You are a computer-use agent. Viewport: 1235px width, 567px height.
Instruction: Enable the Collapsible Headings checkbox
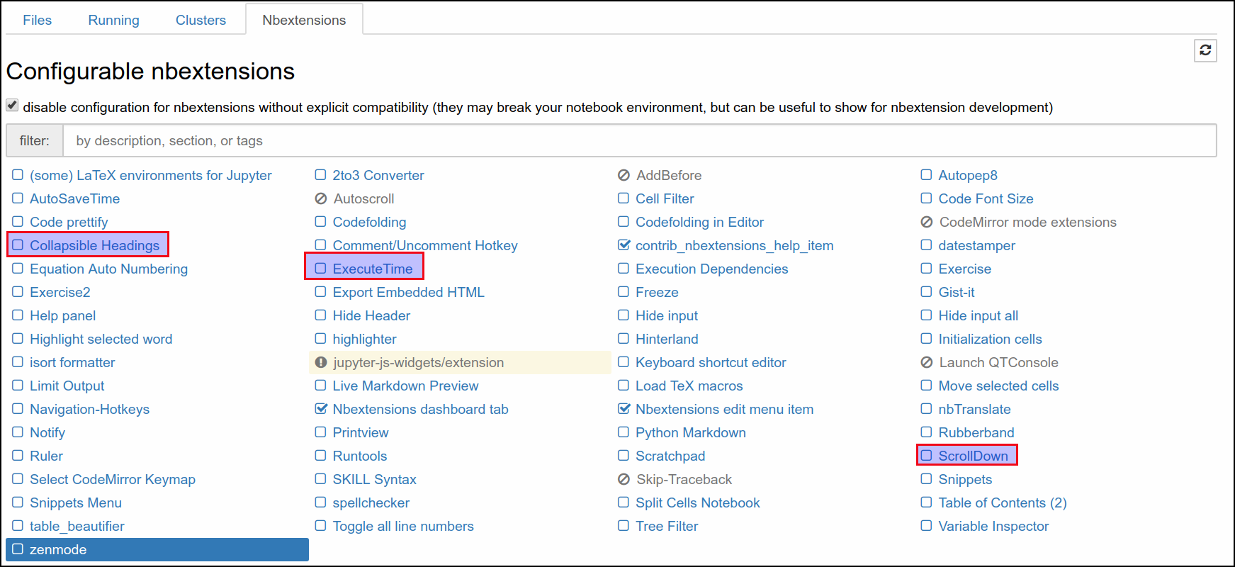click(x=18, y=245)
